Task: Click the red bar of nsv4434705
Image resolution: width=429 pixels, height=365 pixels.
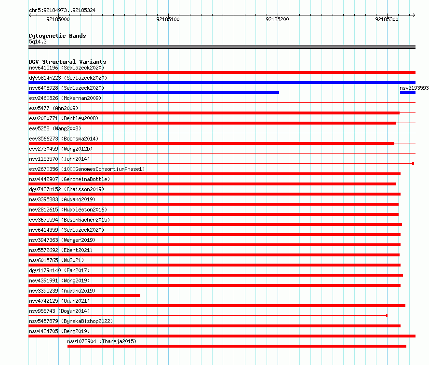Action: (222, 336)
